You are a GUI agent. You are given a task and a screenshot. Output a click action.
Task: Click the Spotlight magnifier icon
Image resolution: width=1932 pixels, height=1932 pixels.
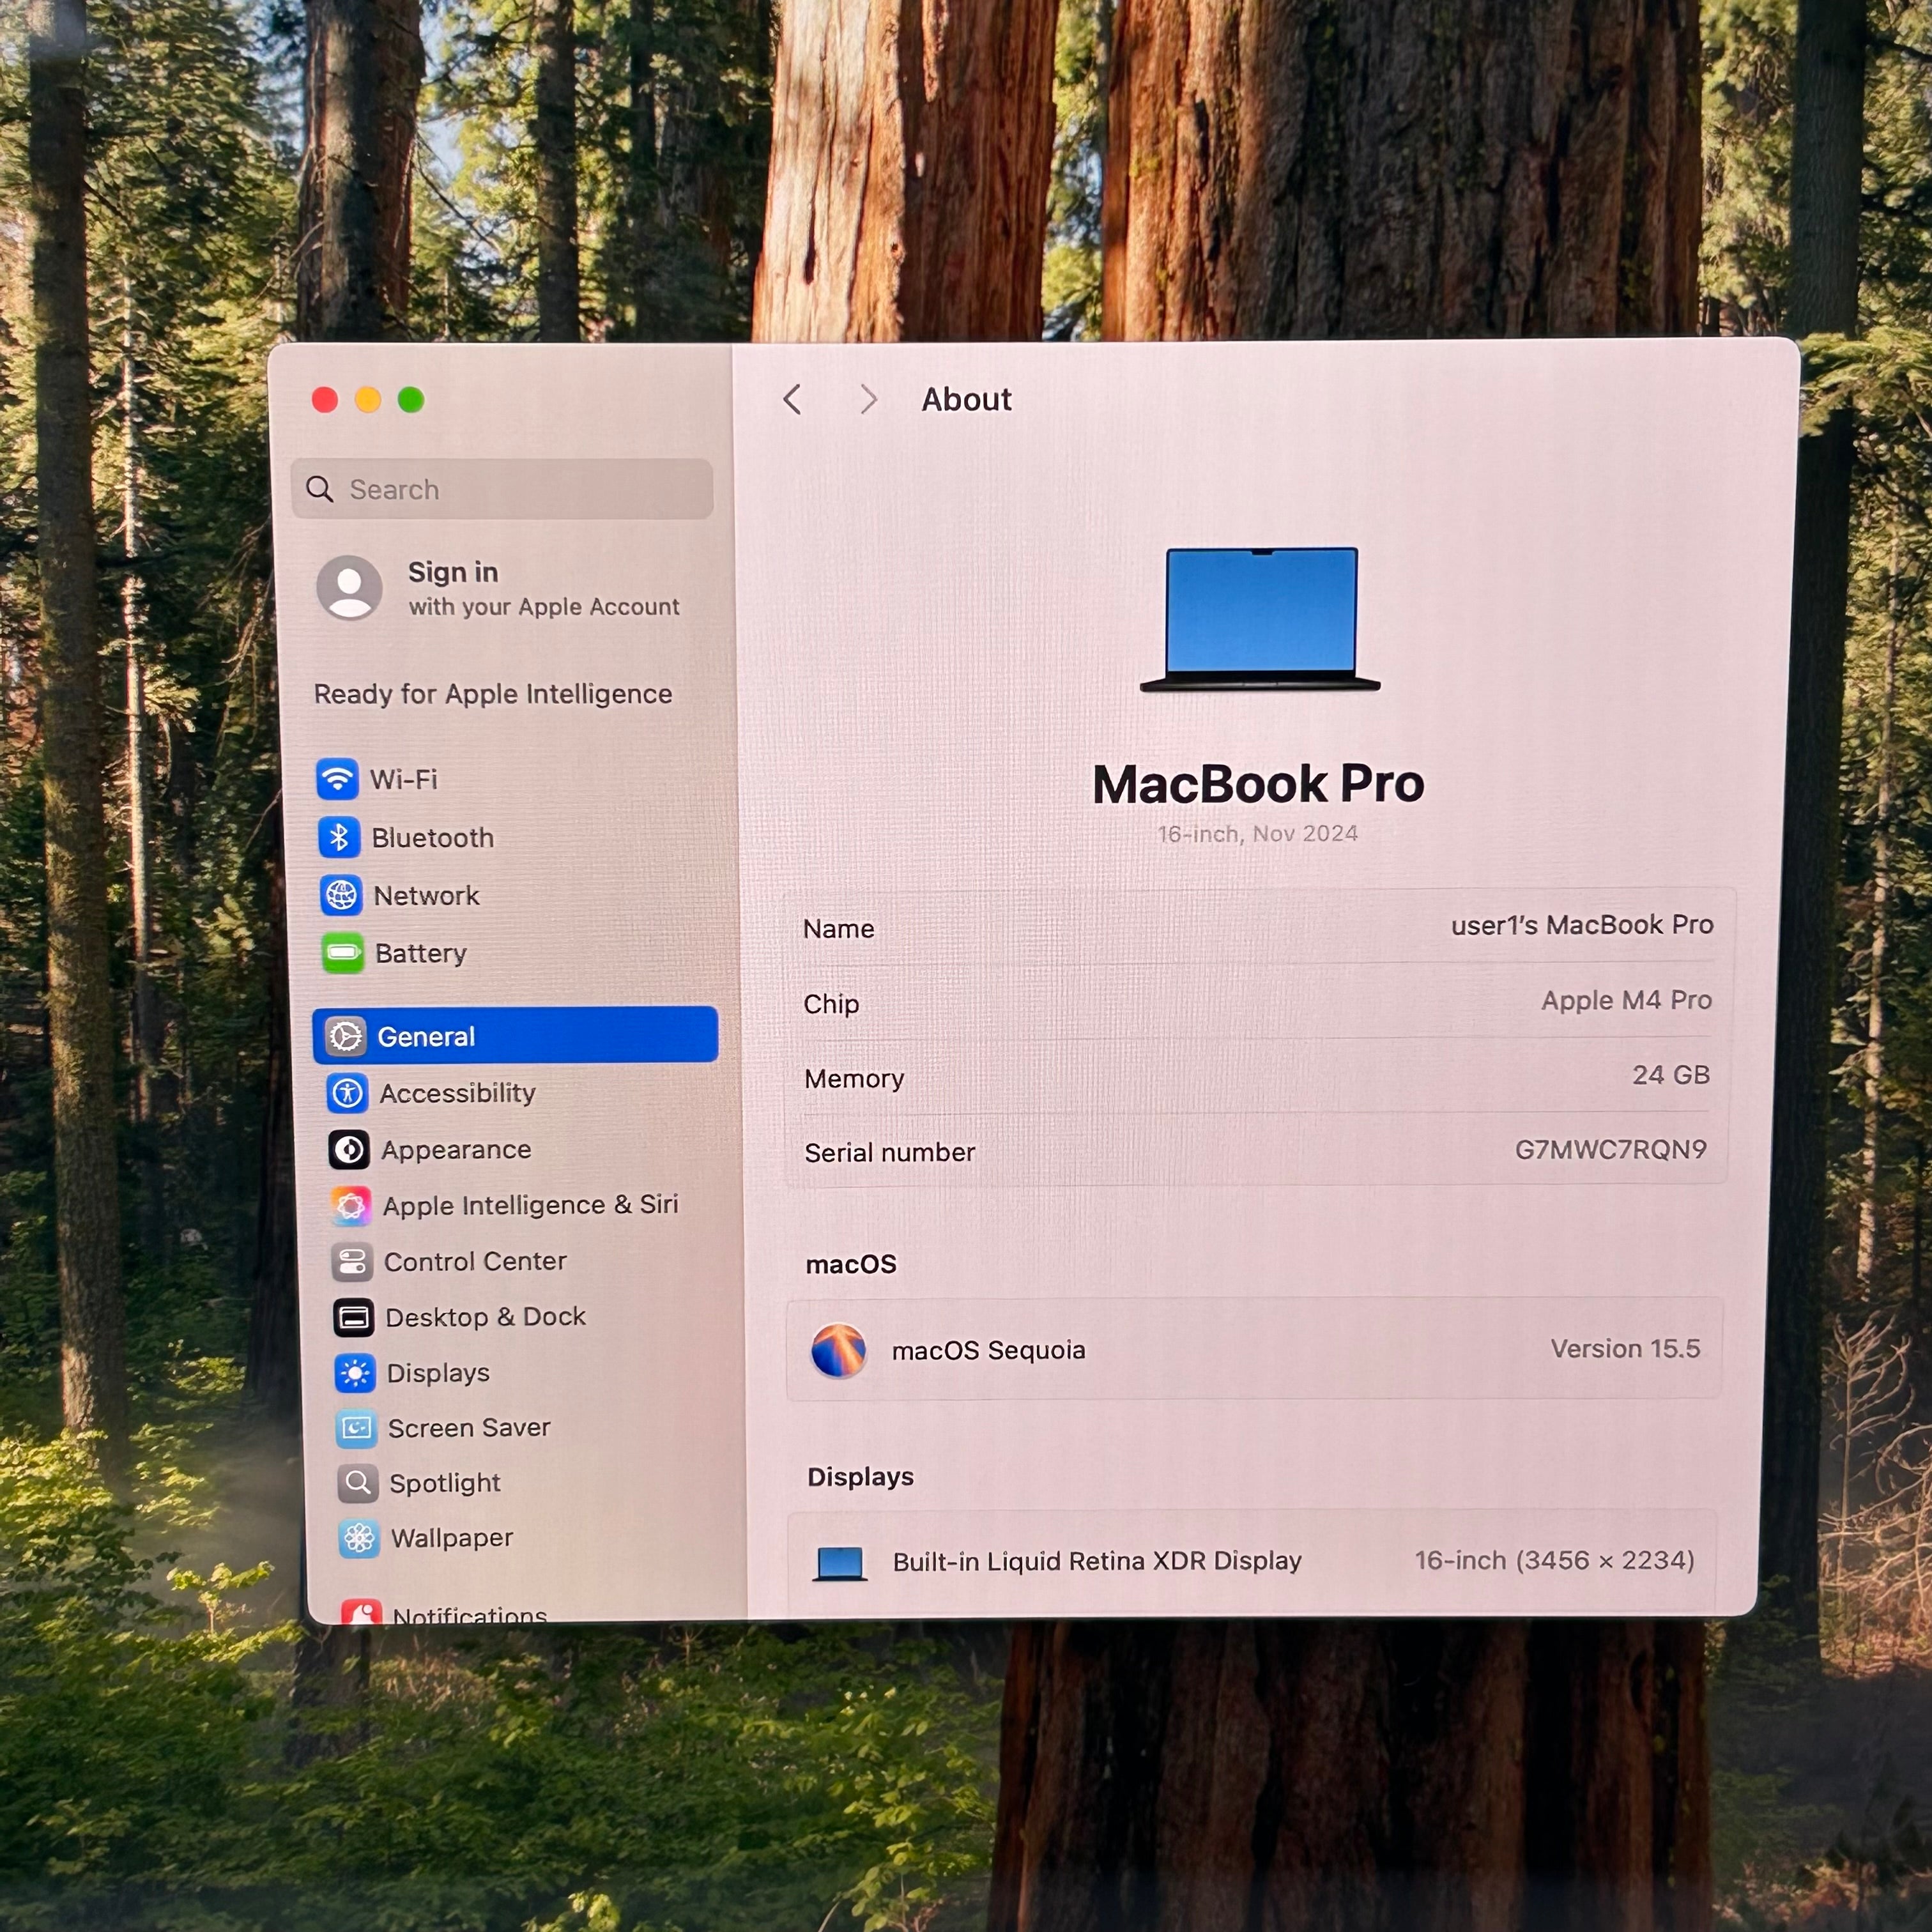pos(358,1483)
